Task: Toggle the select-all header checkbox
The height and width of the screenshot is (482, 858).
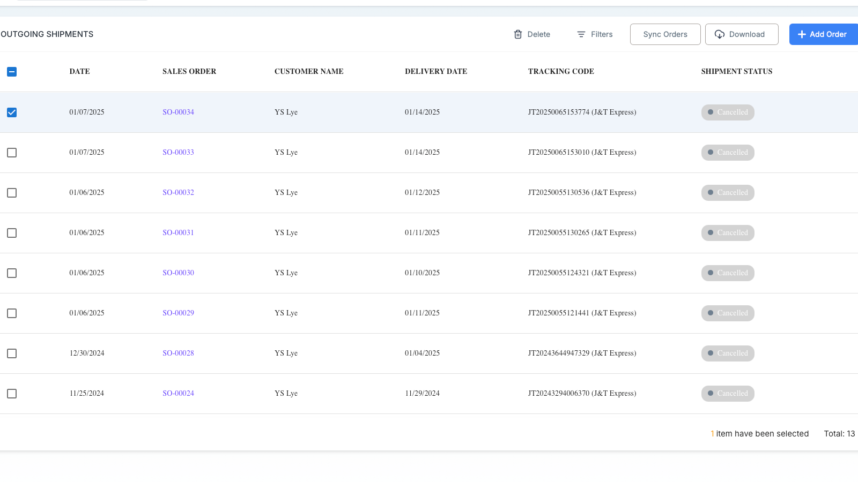Action: pyautogui.click(x=12, y=72)
